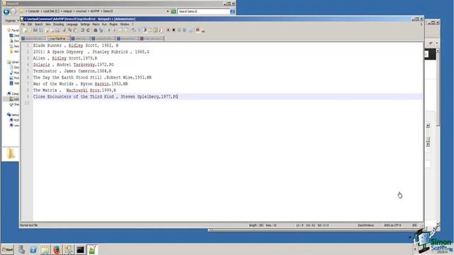This screenshot has height=255, width=454.
Task: Click the Copy toolbar icon
Action: pyautogui.click(x=70, y=30)
